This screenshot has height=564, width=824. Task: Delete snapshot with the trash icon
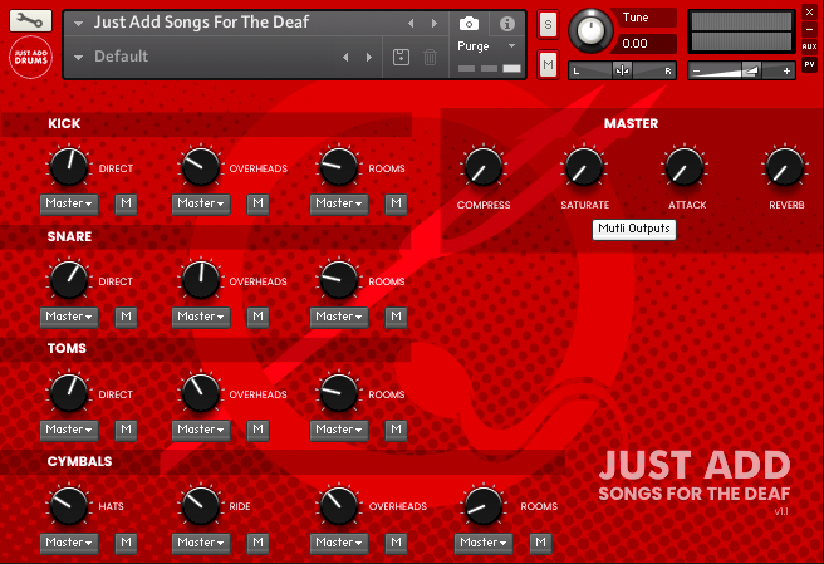(x=430, y=57)
